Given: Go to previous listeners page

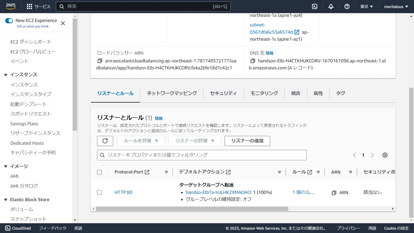Looking at the screenshot, I should (354, 155).
